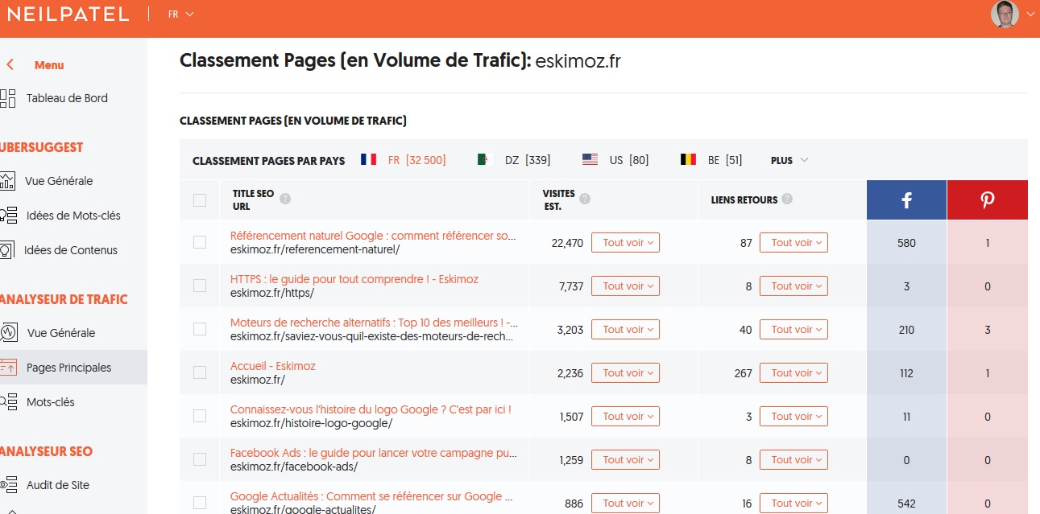1040x514 pixels.
Task: Click the Mots-clés sidebar icon
Action: (x=8, y=402)
